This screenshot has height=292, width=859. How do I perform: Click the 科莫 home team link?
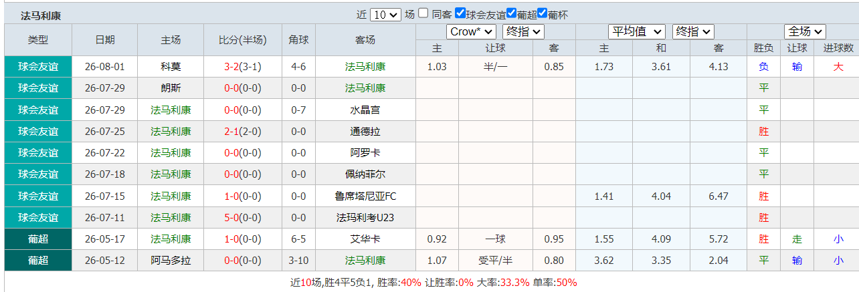(171, 66)
